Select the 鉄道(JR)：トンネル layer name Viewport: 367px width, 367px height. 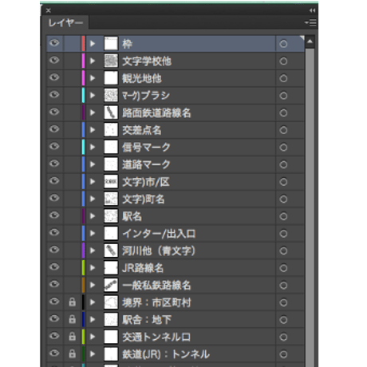(166, 354)
